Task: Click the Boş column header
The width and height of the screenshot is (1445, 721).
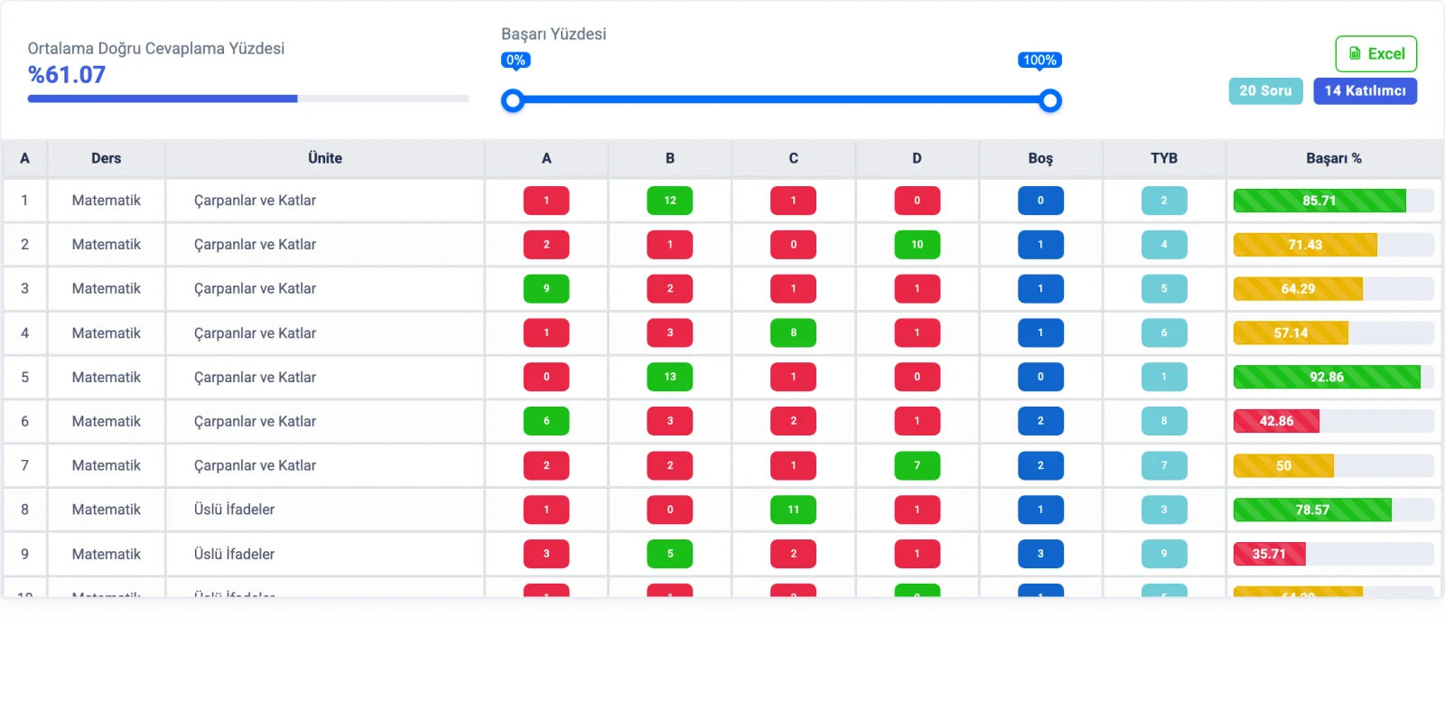Action: tap(1040, 158)
